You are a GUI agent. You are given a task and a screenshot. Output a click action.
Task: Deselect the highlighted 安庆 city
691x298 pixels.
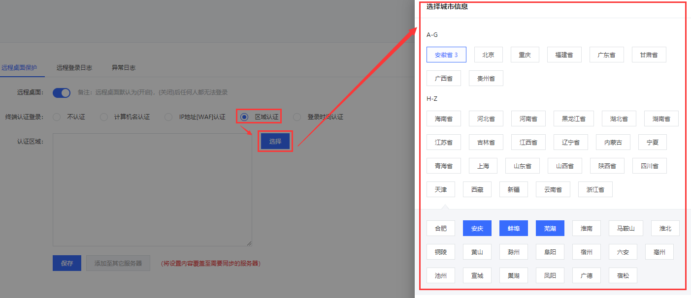477,228
